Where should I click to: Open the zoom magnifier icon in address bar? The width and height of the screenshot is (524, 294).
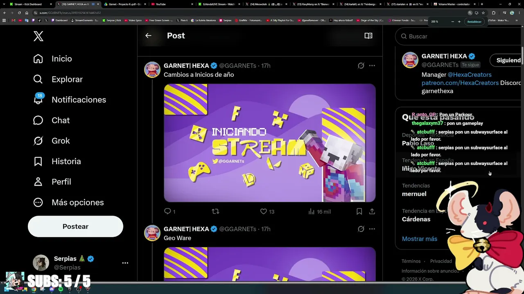(470, 13)
